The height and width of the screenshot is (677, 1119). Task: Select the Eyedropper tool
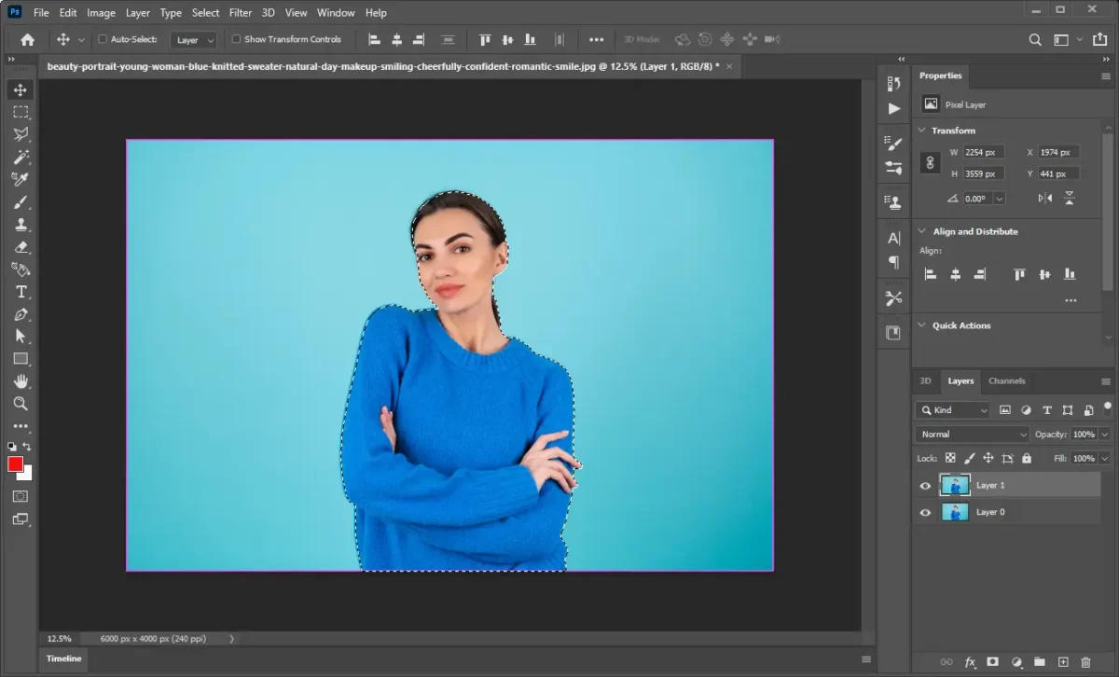[x=21, y=179]
